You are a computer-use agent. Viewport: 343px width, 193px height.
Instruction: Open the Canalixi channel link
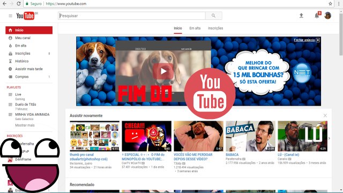click(282, 159)
